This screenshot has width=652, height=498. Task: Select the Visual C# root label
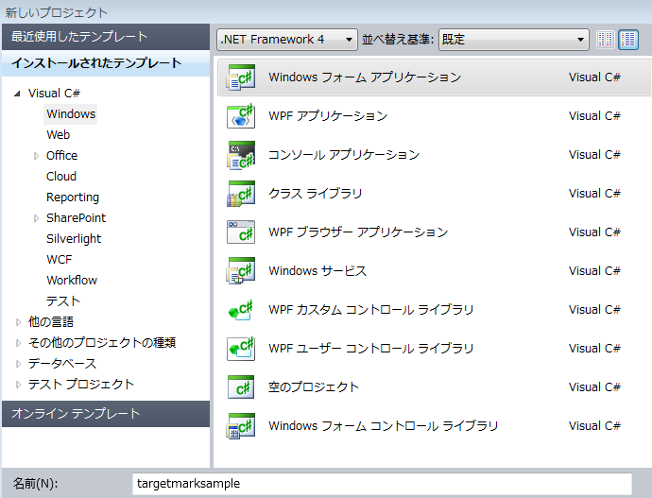[x=54, y=94]
